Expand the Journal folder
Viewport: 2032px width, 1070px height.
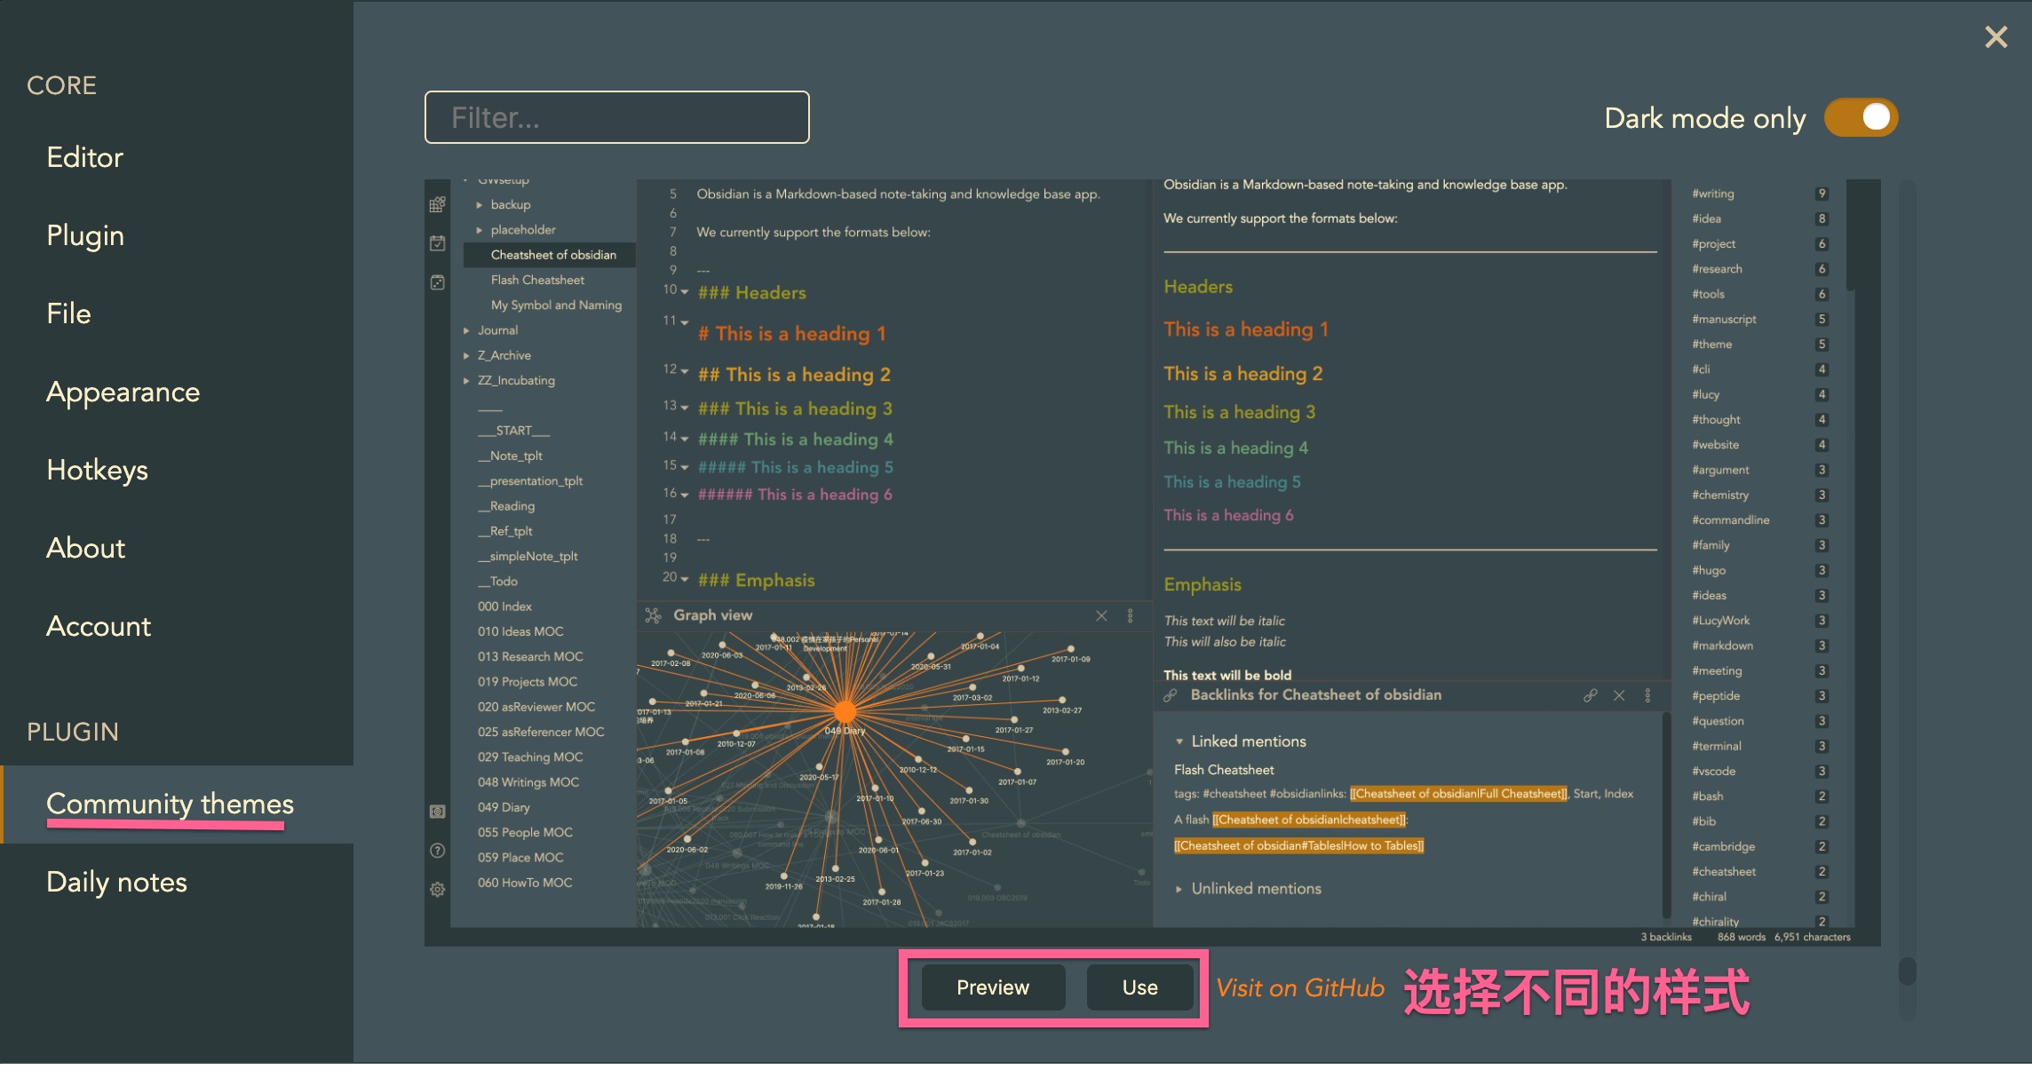[x=466, y=330]
